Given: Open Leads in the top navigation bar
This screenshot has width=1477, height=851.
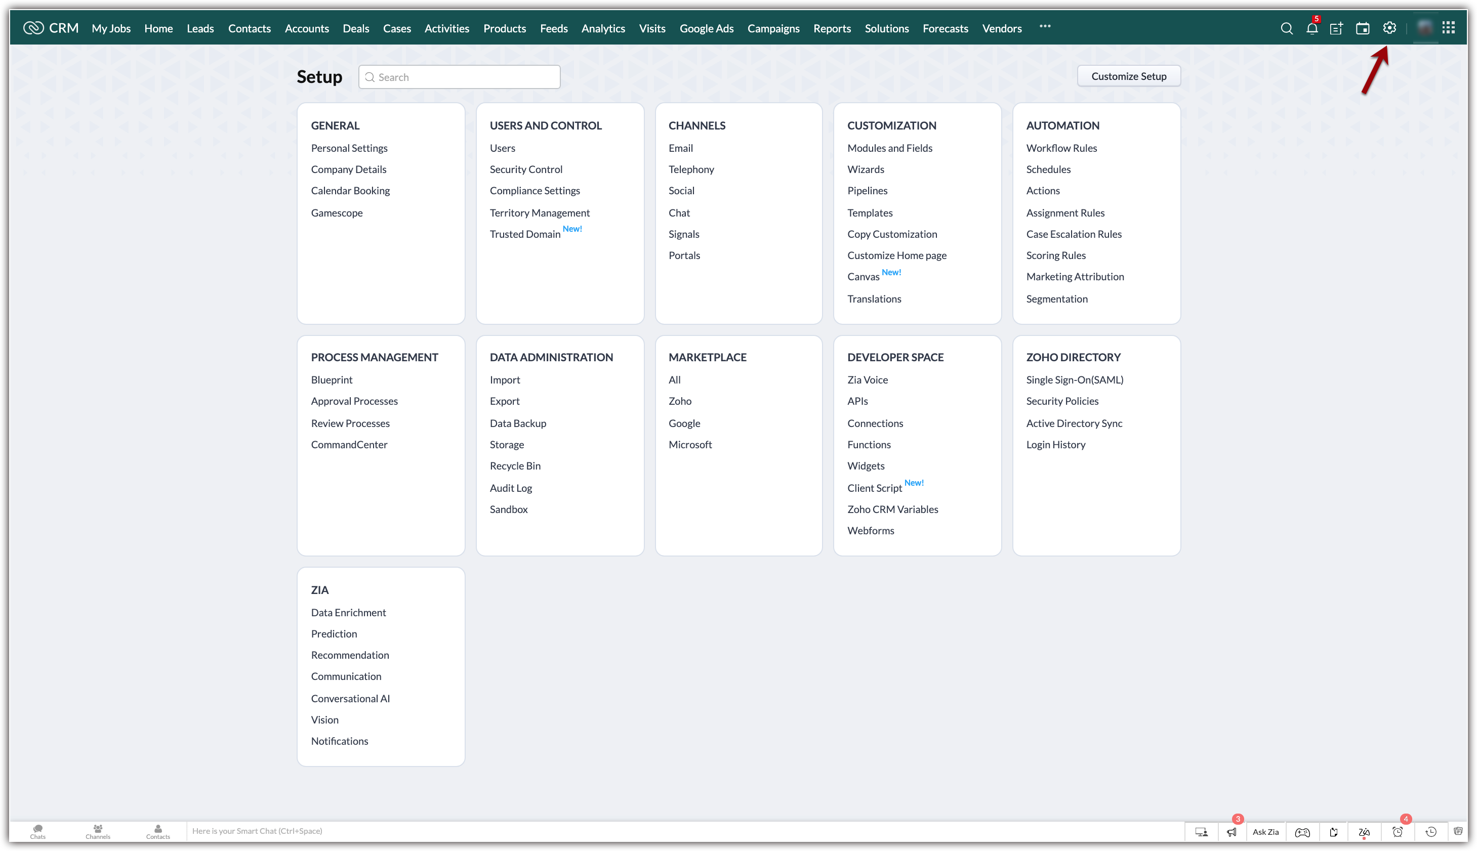Looking at the screenshot, I should [199, 27].
